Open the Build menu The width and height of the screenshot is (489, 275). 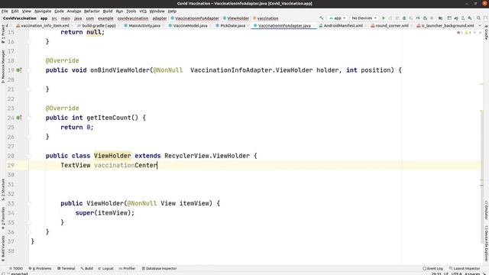(108, 11)
